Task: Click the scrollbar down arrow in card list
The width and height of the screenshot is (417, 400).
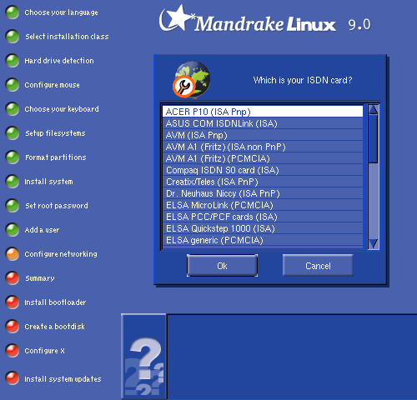Action: click(x=373, y=243)
